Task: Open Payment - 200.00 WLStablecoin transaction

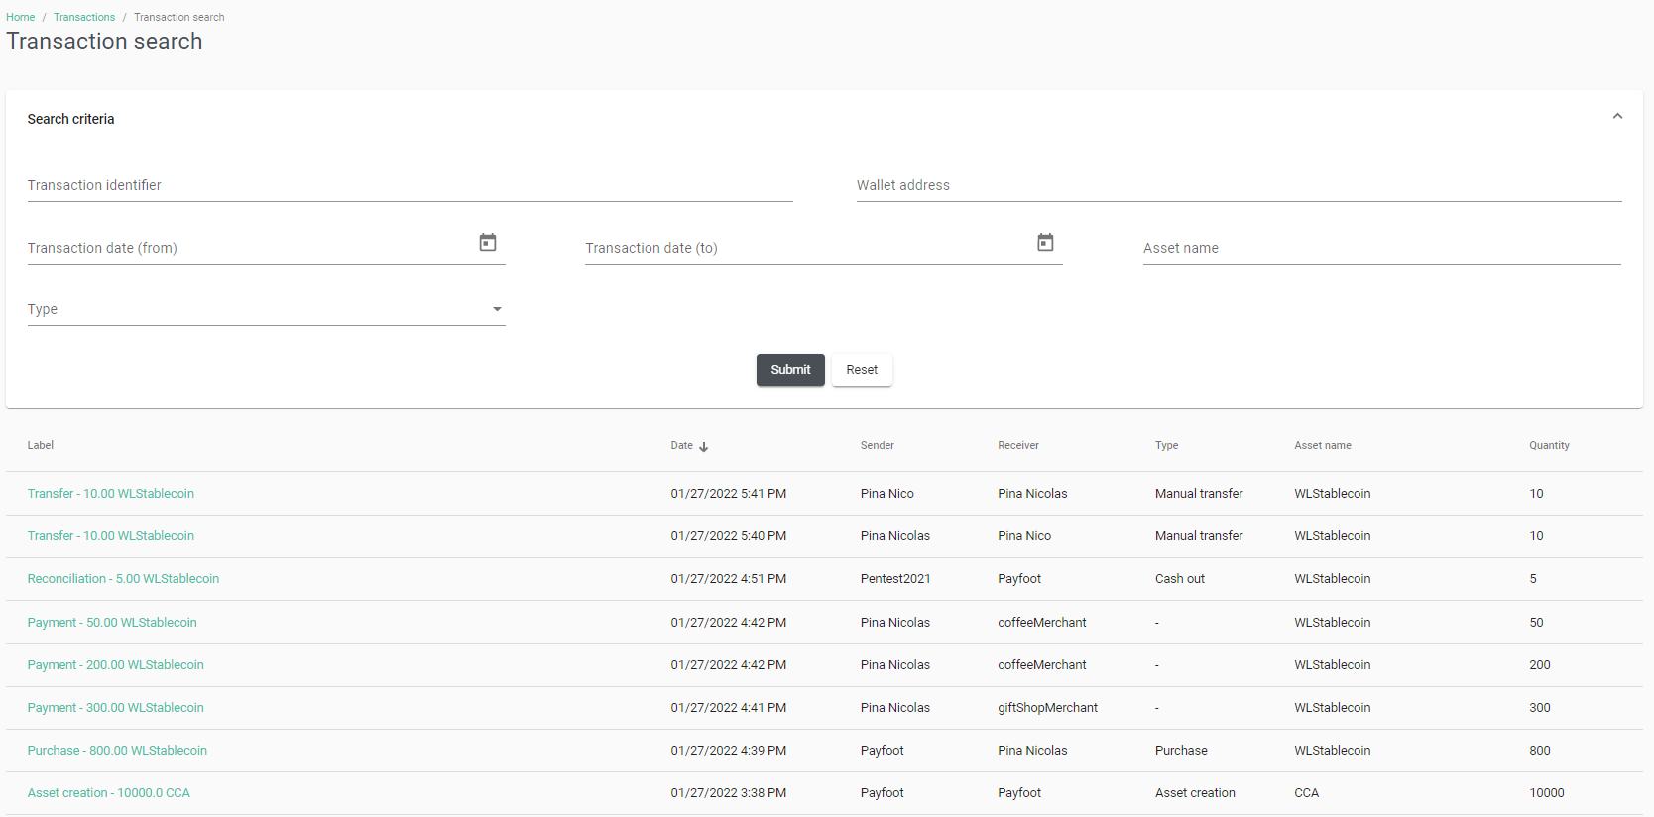Action: pos(116,665)
